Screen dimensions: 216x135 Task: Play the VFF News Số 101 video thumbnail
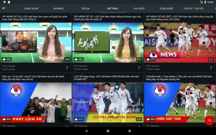(108, 42)
